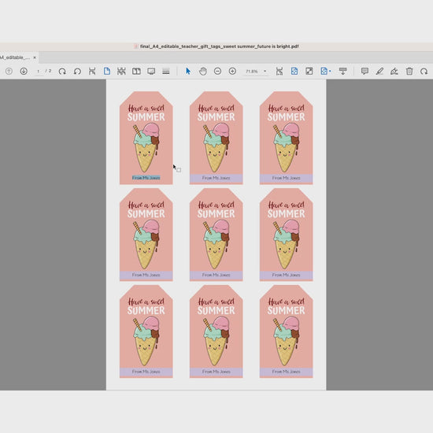Click From Ms Jones on bottom right tag
Viewport: 433px width, 433px height.
(x=286, y=372)
